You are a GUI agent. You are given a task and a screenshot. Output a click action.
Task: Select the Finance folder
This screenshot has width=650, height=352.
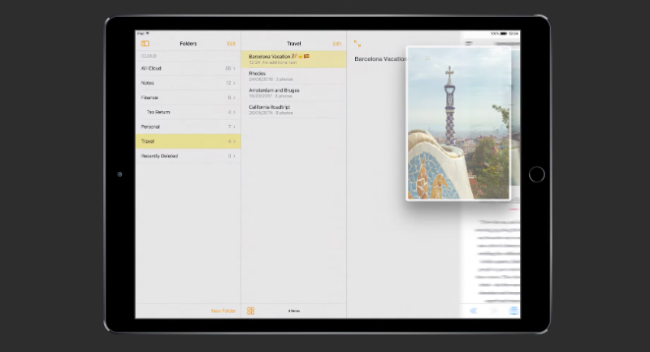(187, 97)
